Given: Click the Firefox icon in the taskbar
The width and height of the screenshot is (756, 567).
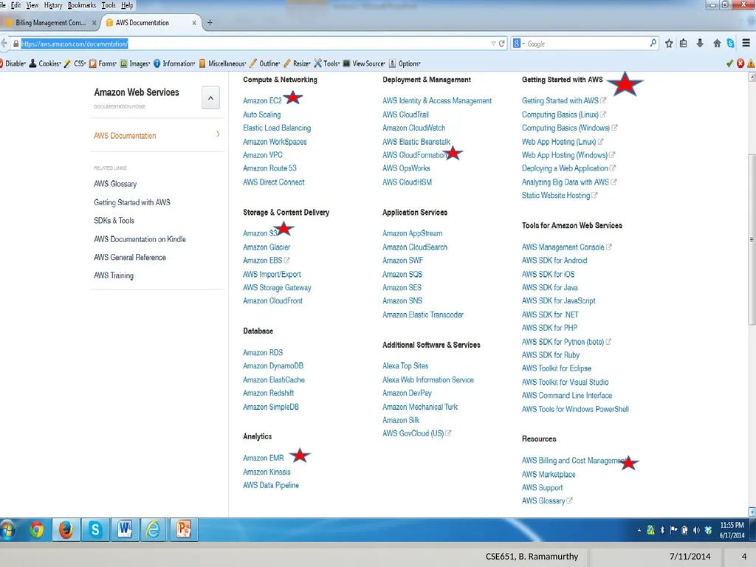Looking at the screenshot, I should coord(66,530).
